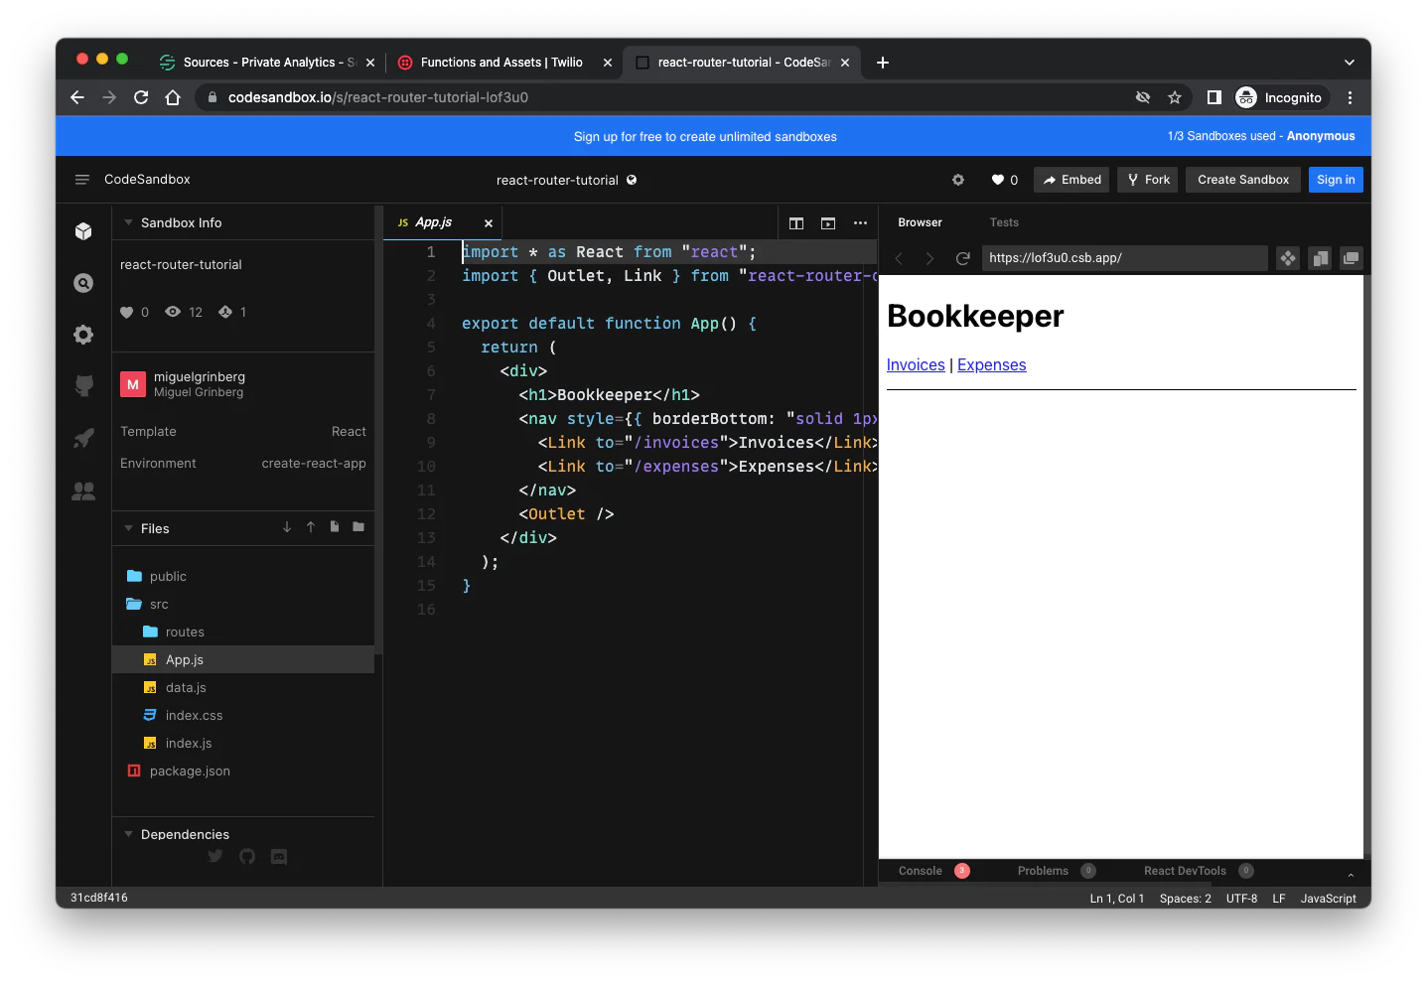This screenshot has width=1427, height=982.
Task: Collapse the Sandbox Info section
Action: (x=128, y=222)
